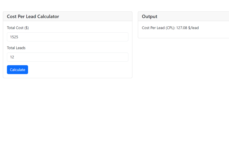Place cursor on the 12 leads value

tap(12, 57)
